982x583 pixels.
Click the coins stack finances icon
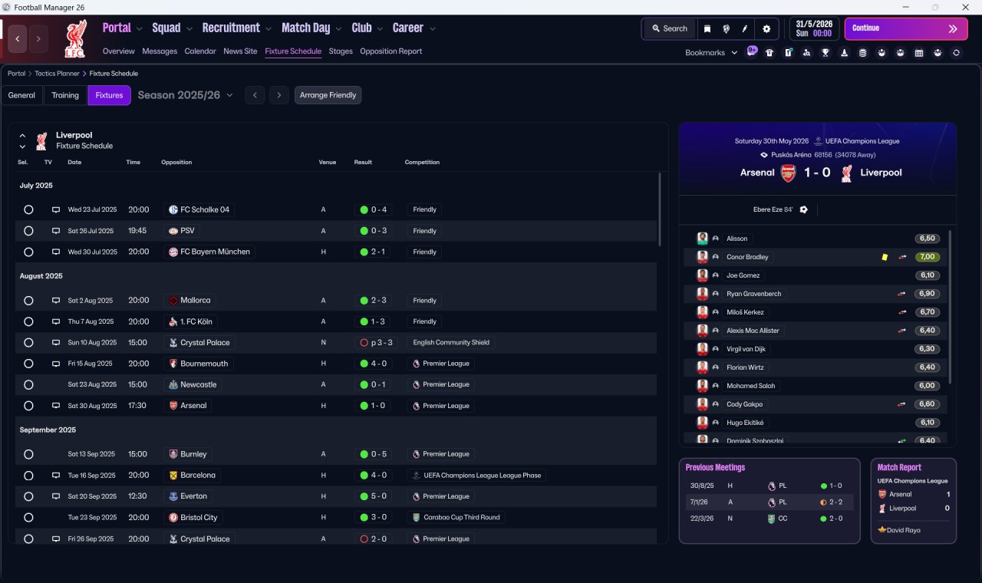click(x=863, y=53)
